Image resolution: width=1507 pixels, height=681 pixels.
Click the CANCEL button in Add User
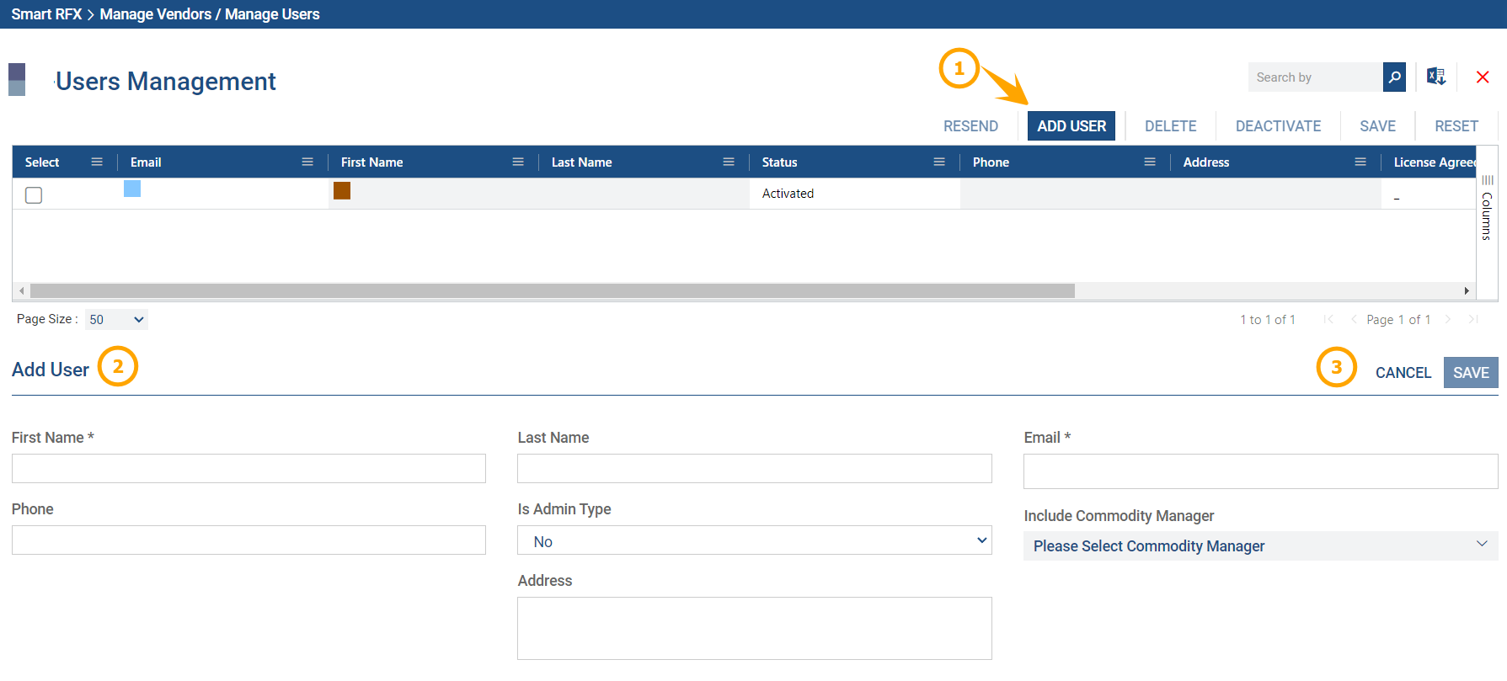pos(1403,373)
